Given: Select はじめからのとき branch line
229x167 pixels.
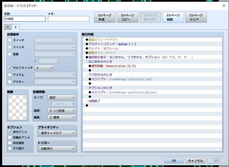Looking at the screenshot, I should 152,62.
